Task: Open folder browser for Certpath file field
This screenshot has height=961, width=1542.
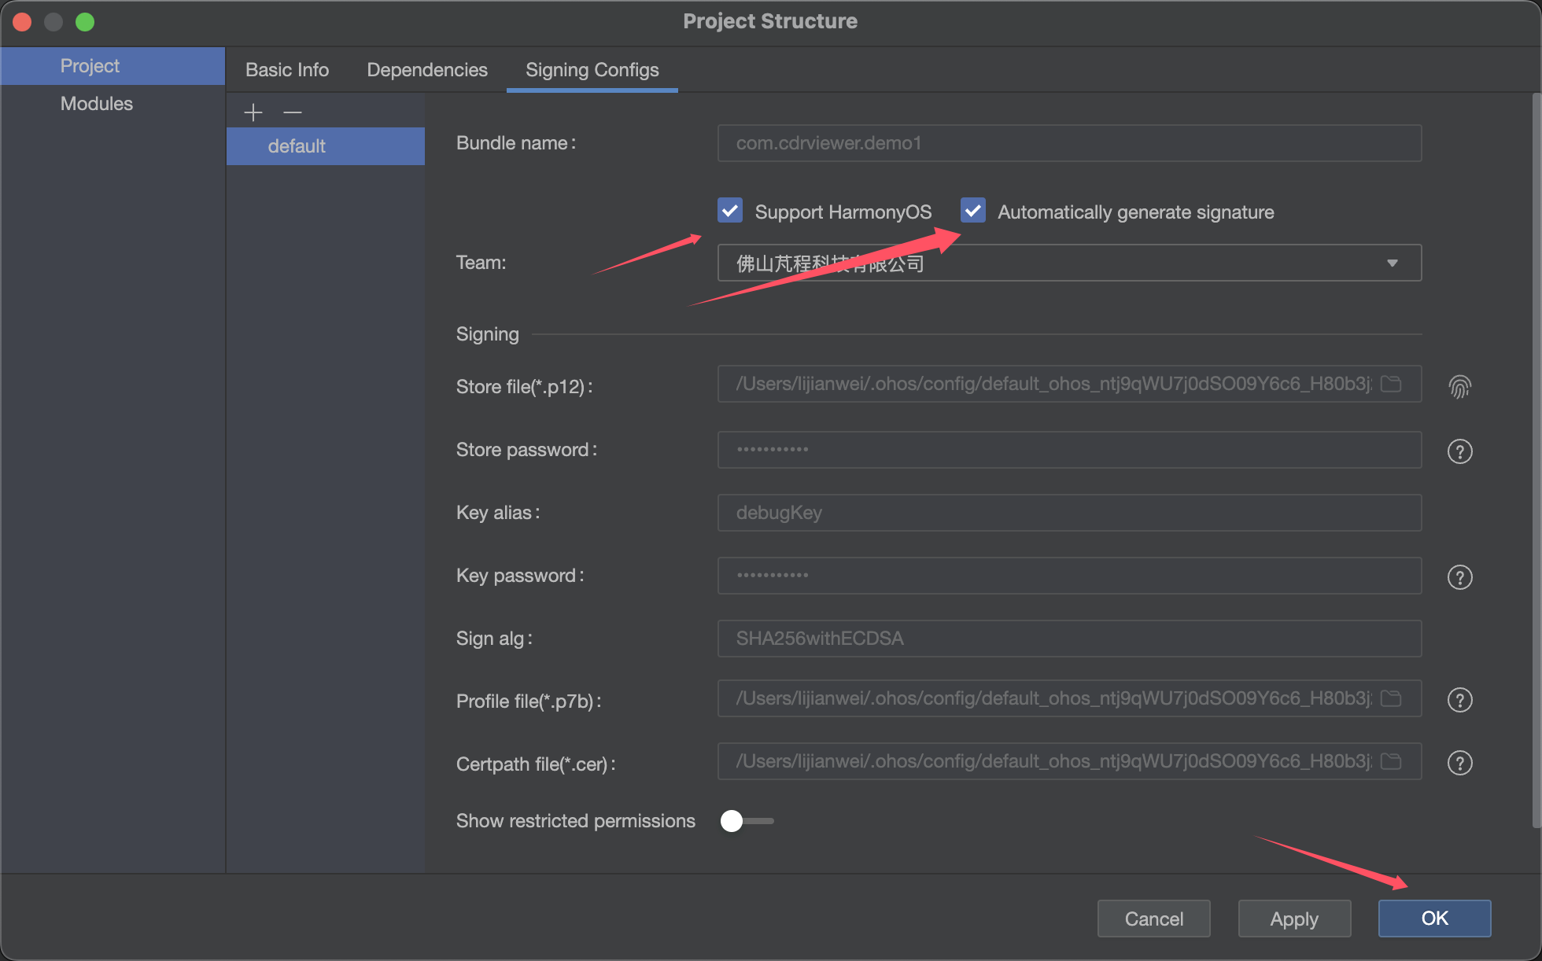Action: pyautogui.click(x=1391, y=761)
